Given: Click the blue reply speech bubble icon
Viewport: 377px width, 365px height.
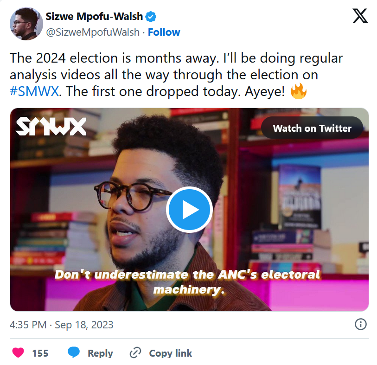Looking at the screenshot, I should coord(74,352).
